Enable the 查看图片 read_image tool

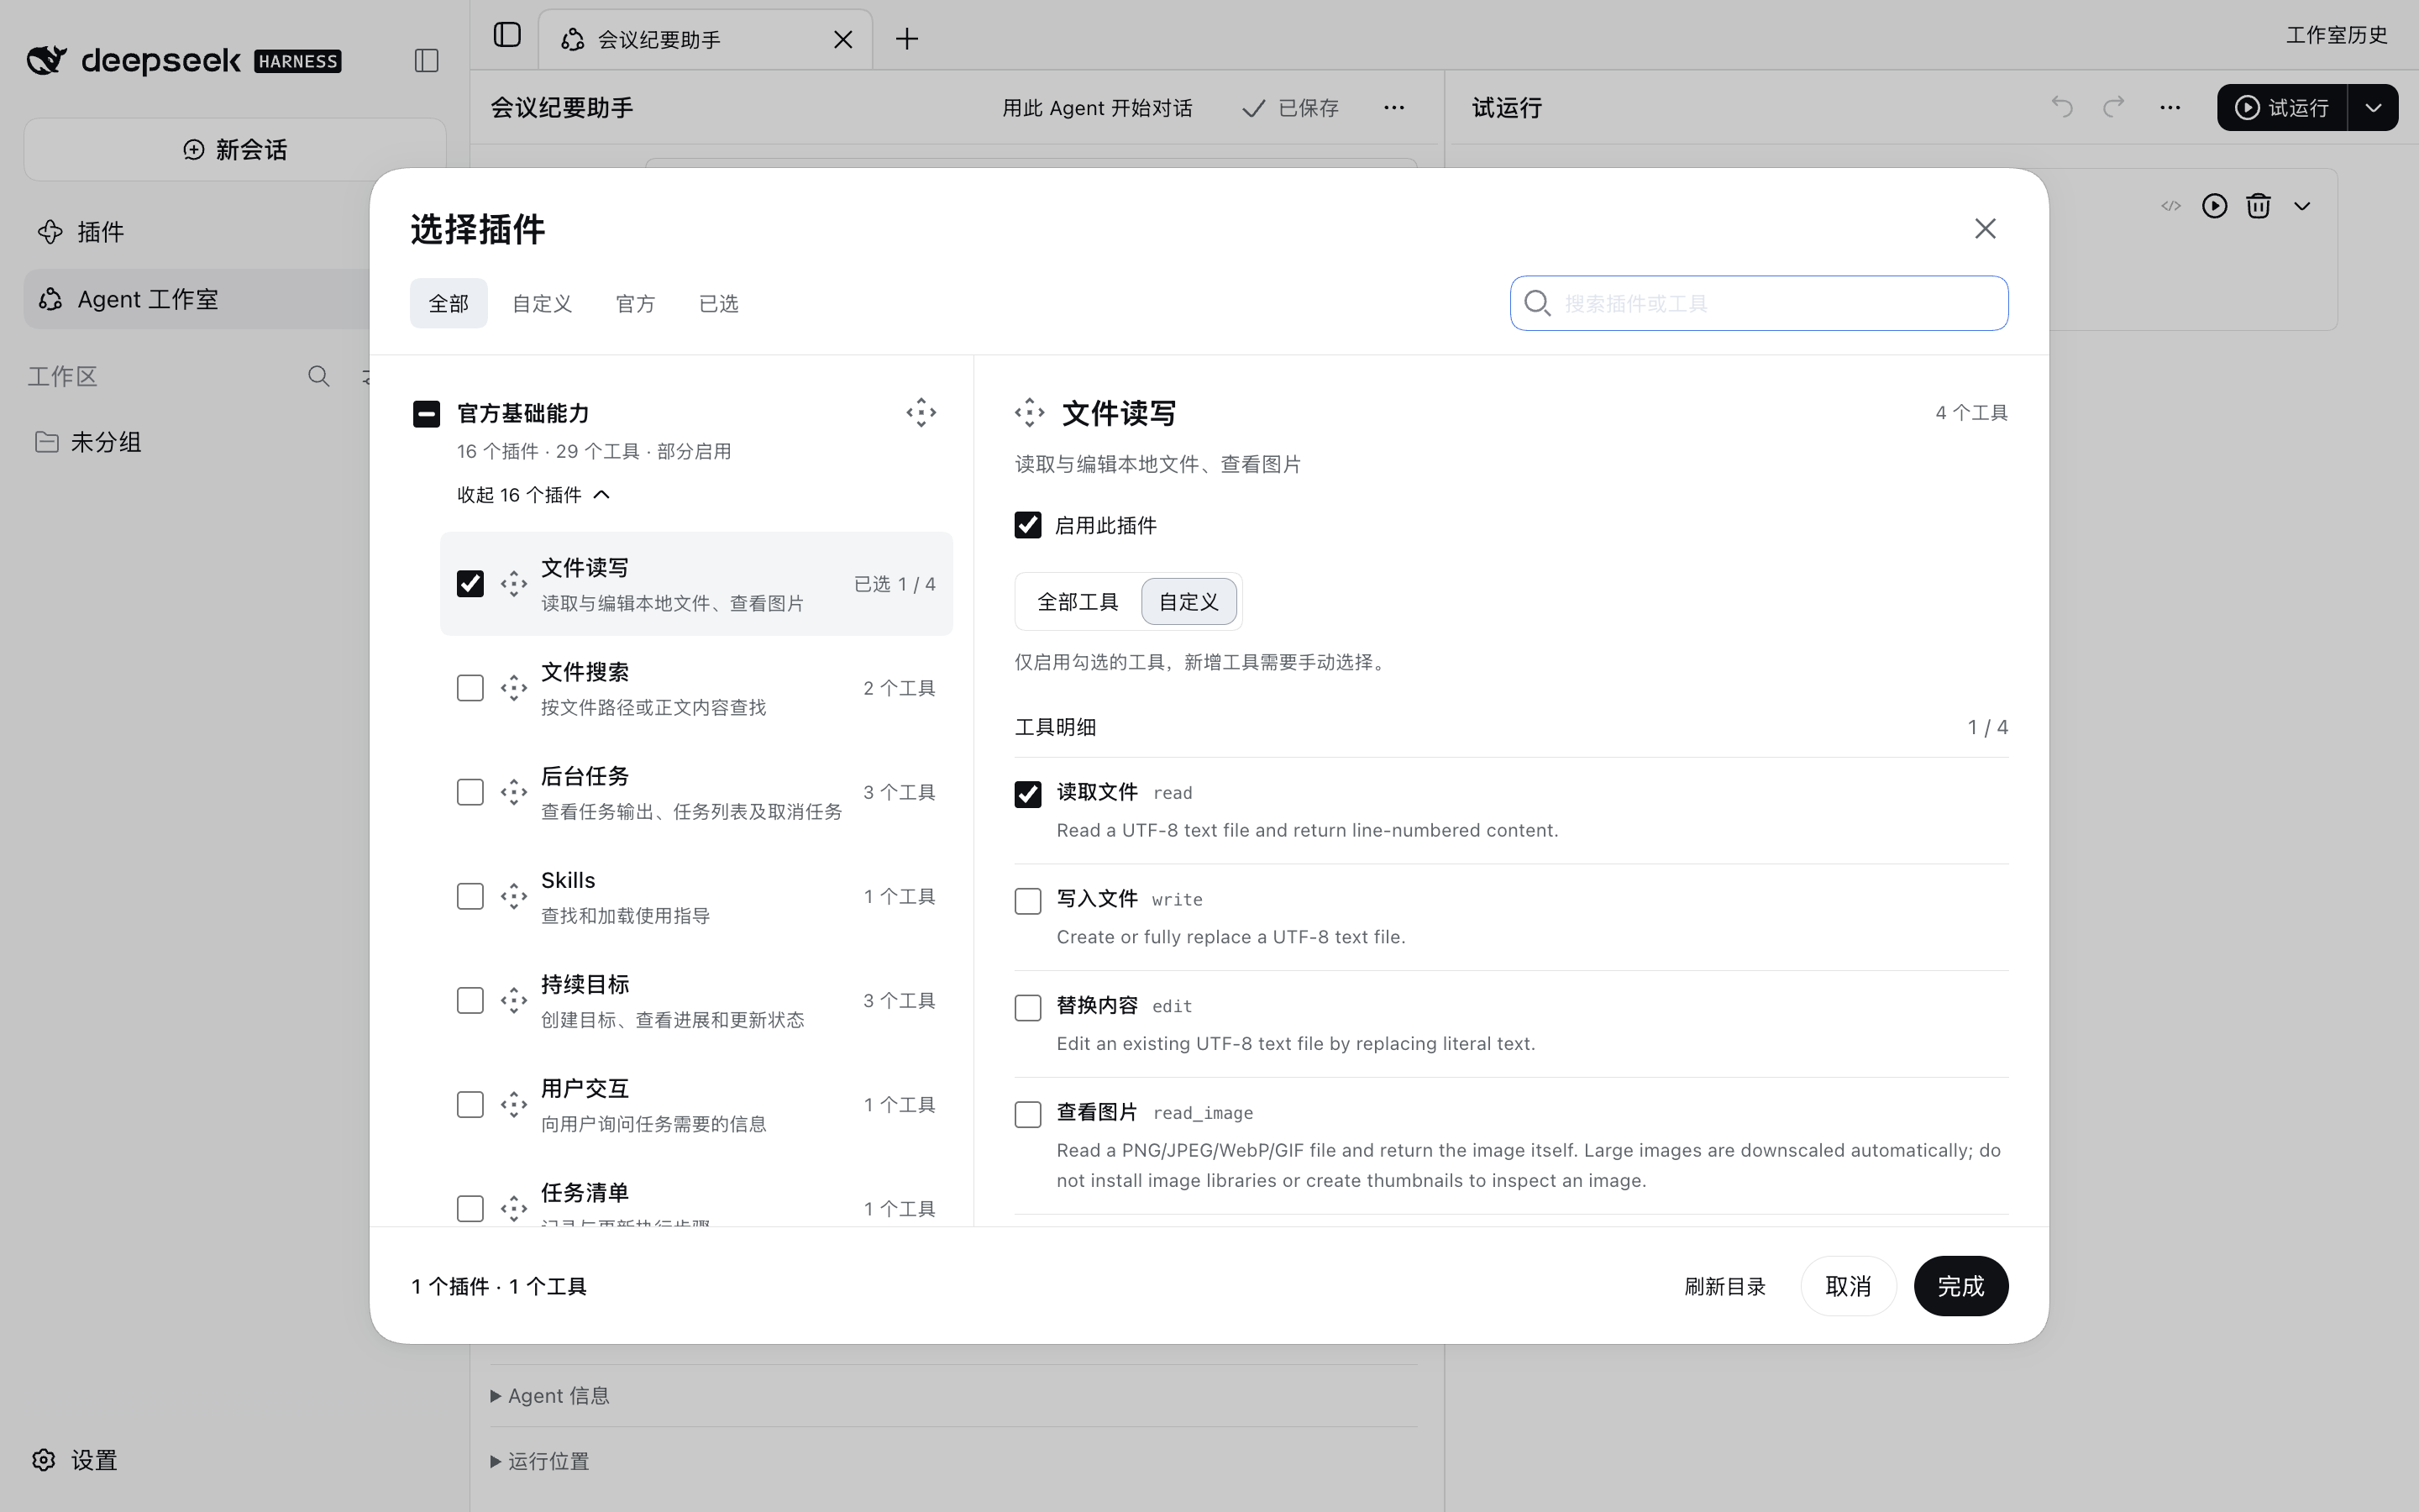point(1027,1114)
